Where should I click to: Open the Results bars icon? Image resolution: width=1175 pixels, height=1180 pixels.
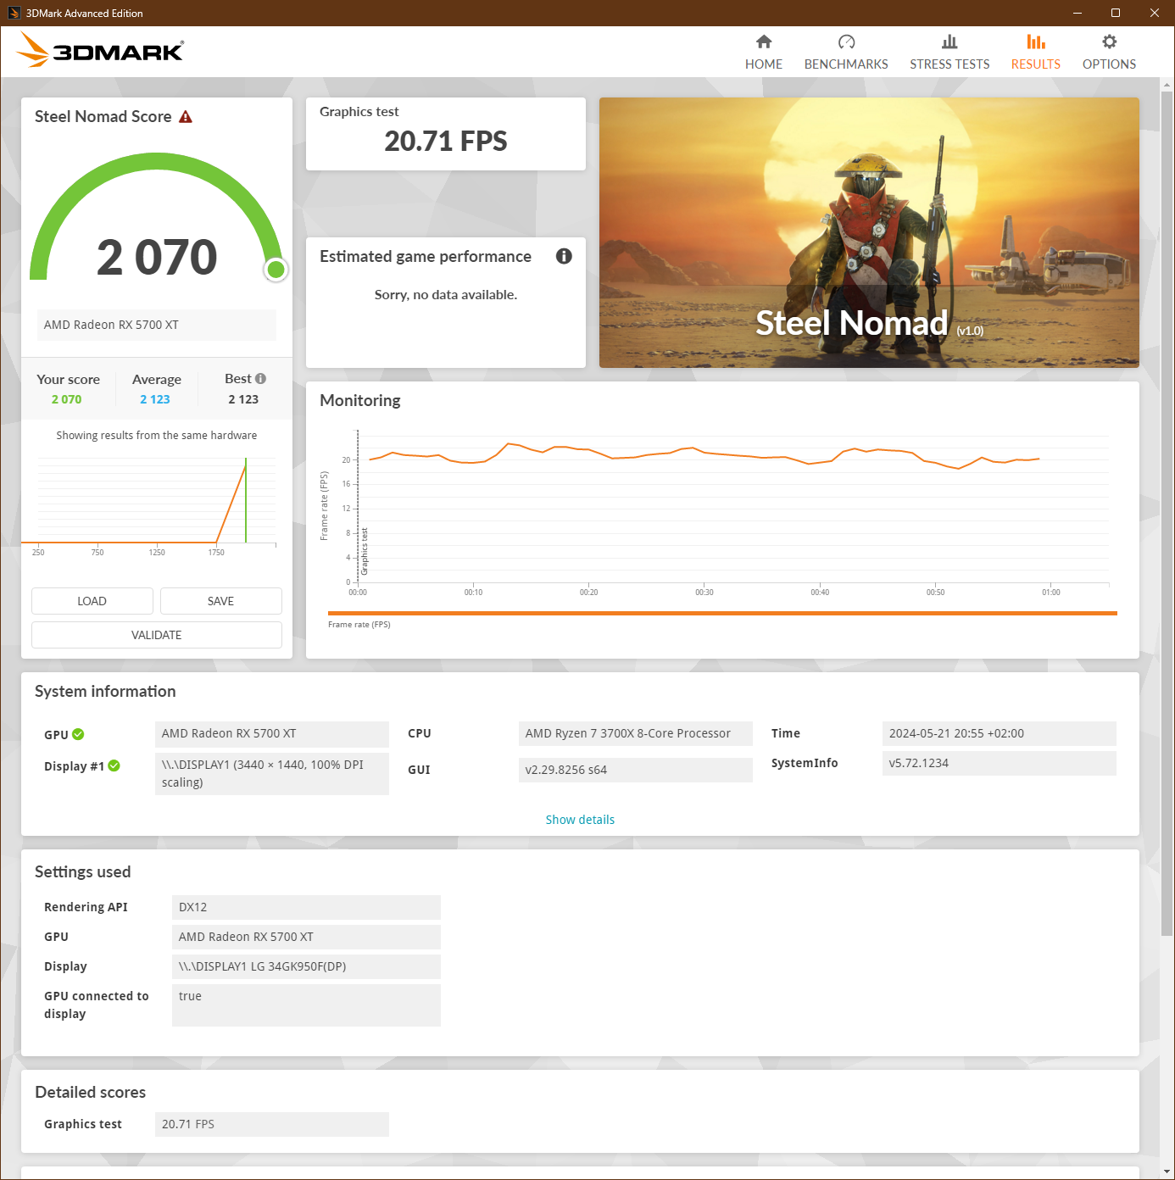[1035, 42]
